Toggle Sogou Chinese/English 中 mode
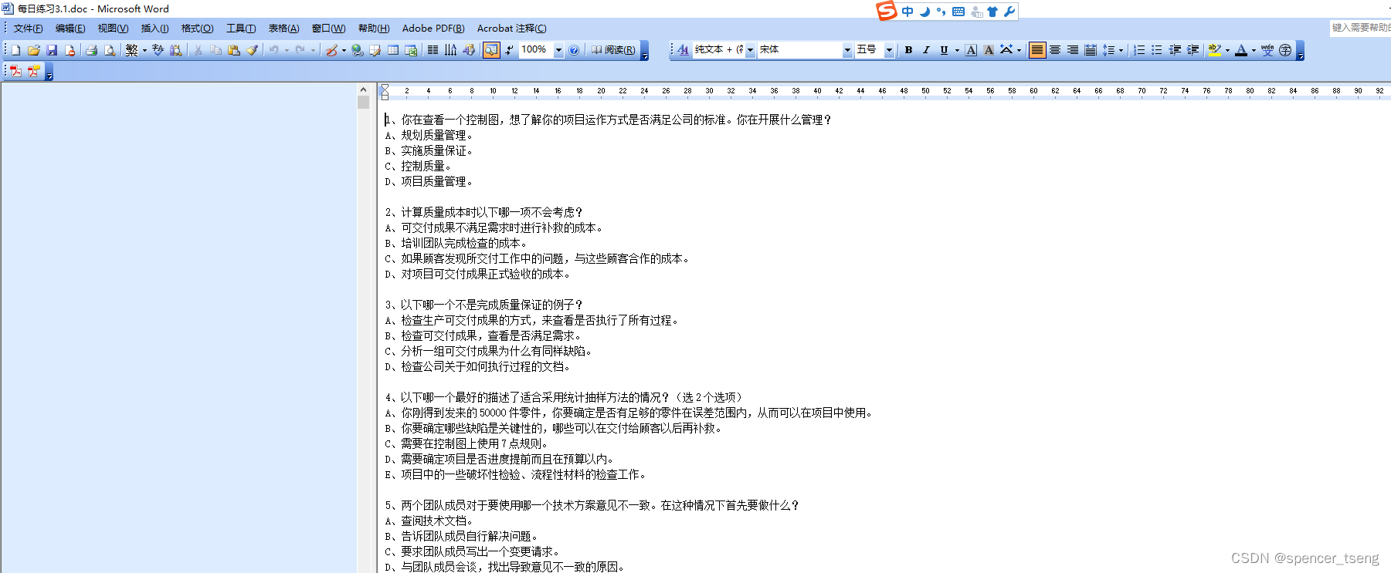This screenshot has height=573, width=1391. [x=908, y=12]
